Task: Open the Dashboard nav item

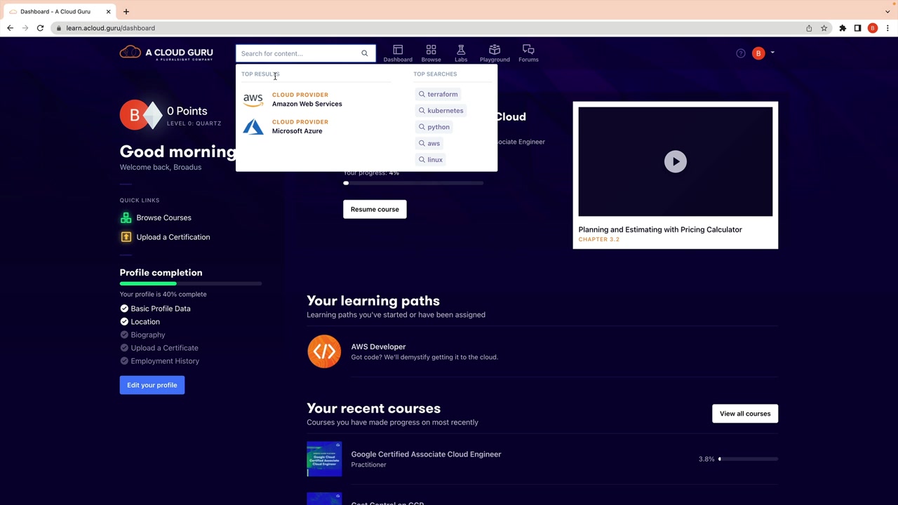Action: 398,53
